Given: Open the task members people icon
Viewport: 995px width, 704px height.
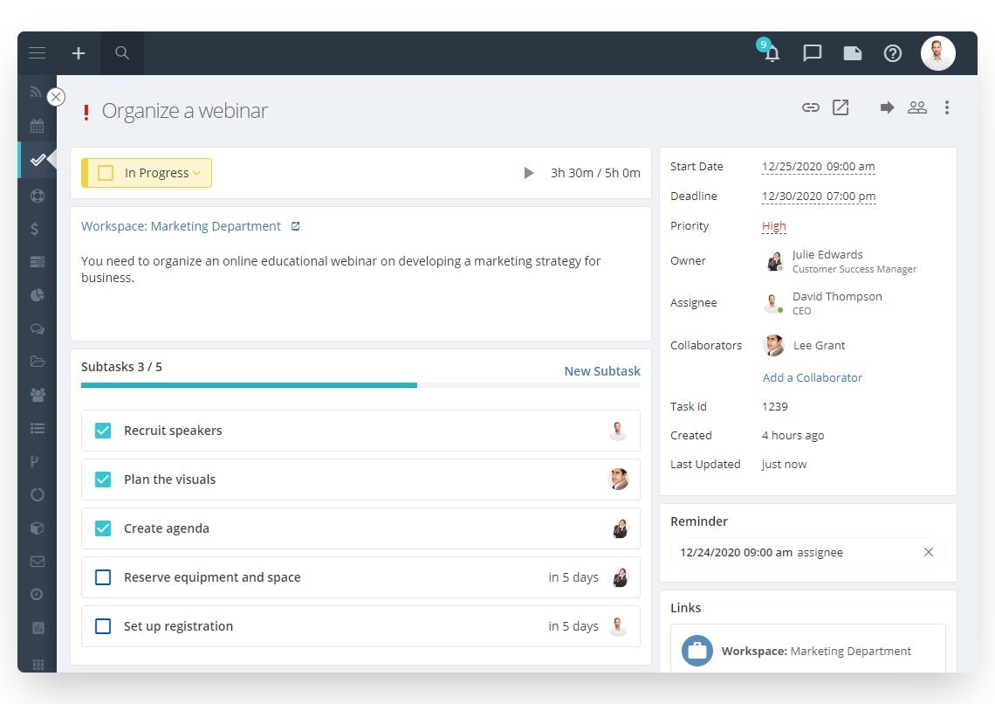Looking at the screenshot, I should [917, 107].
